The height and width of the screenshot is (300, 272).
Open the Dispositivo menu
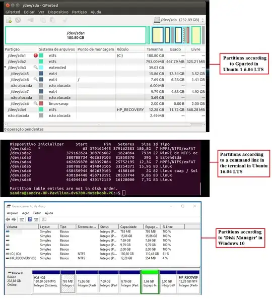58,12
